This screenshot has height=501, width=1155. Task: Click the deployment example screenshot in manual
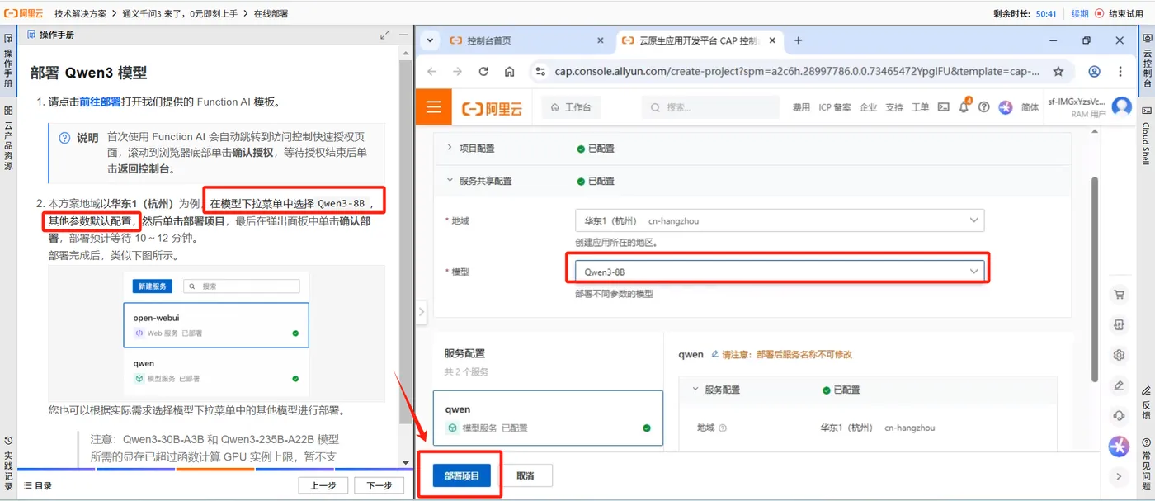217,333
